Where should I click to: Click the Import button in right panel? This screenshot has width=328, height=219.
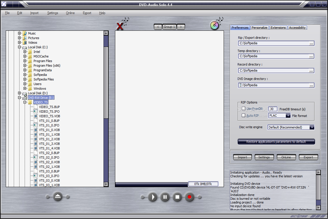pyautogui.click(x=243, y=157)
